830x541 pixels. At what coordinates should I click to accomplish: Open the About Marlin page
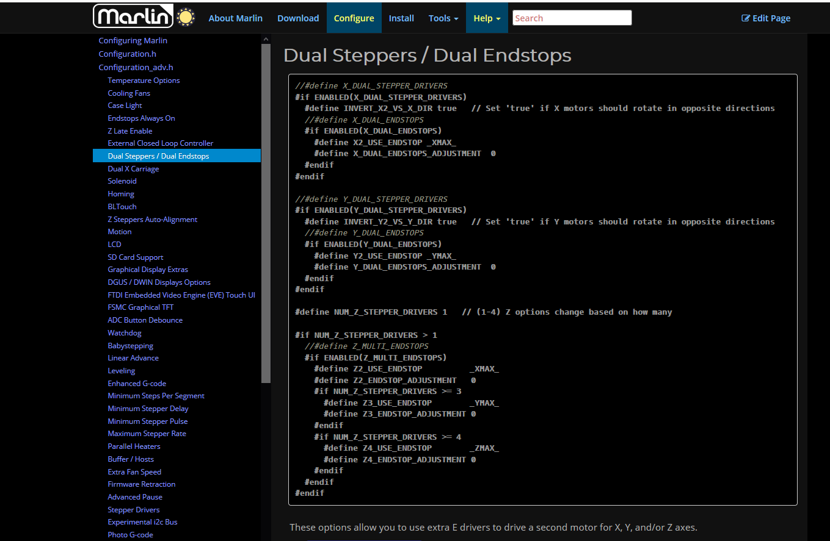235,18
